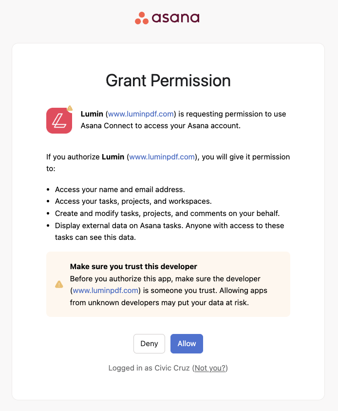Click the Grant Permission heading
Viewport: 338px width, 411px height.
[x=168, y=80]
